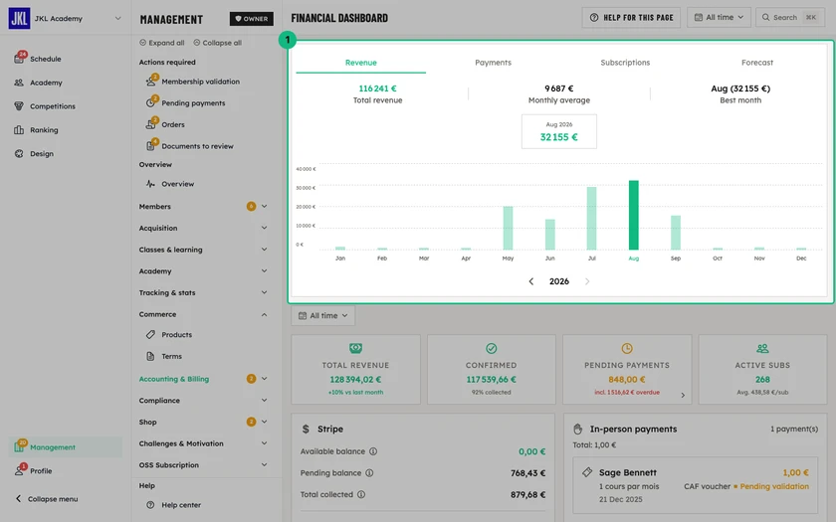The height and width of the screenshot is (522, 836).
Task: Click the Management sidebar icon
Action: tap(19, 446)
